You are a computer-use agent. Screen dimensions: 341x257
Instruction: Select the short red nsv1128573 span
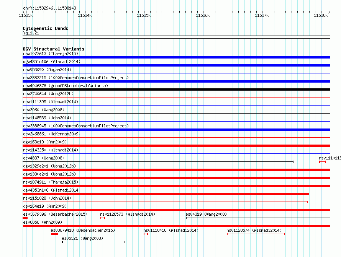pos(103,218)
